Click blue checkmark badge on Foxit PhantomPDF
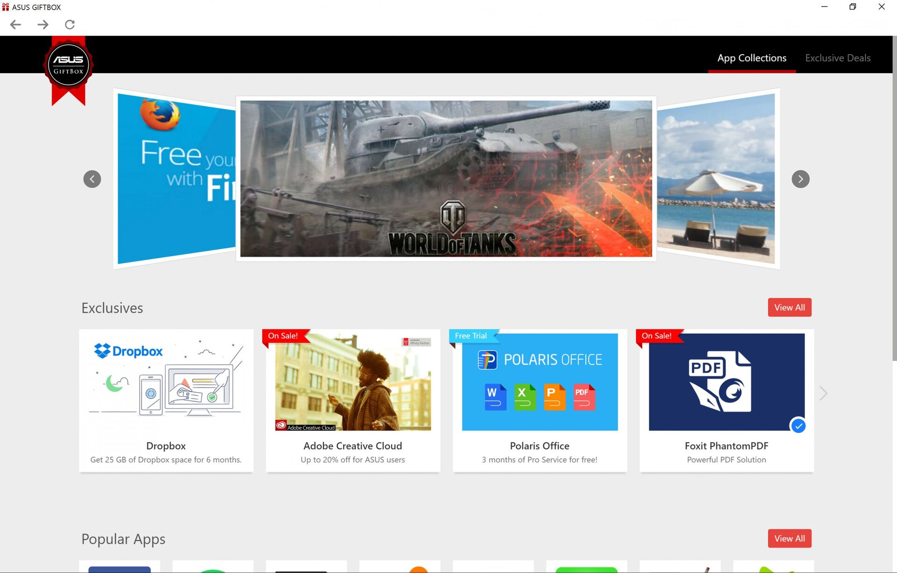Viewport: 897px width, 573px height. tap(798, 426)
